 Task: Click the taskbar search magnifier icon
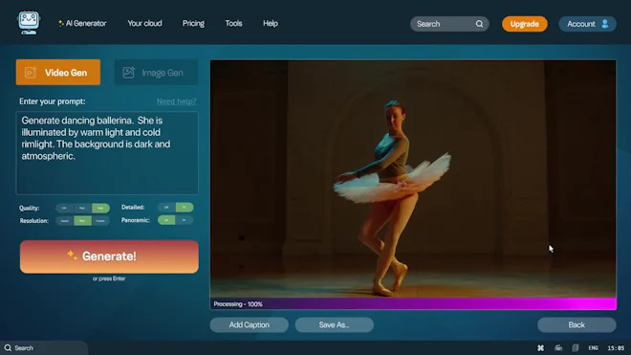point(8,347)
